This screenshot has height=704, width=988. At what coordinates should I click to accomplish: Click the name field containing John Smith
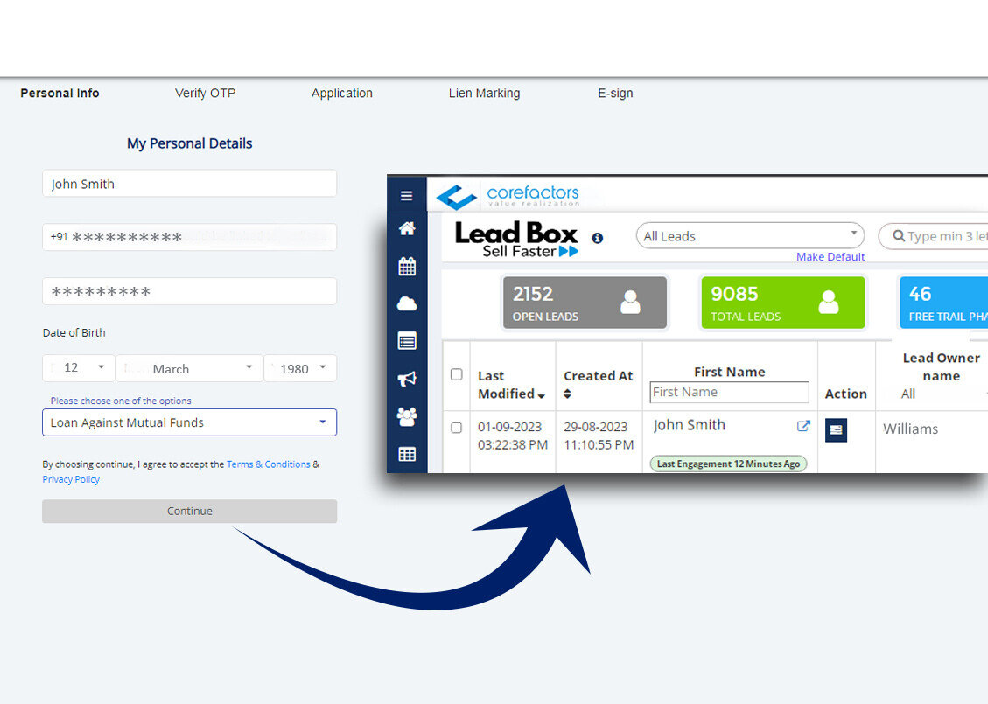click(x=190, y=184)
